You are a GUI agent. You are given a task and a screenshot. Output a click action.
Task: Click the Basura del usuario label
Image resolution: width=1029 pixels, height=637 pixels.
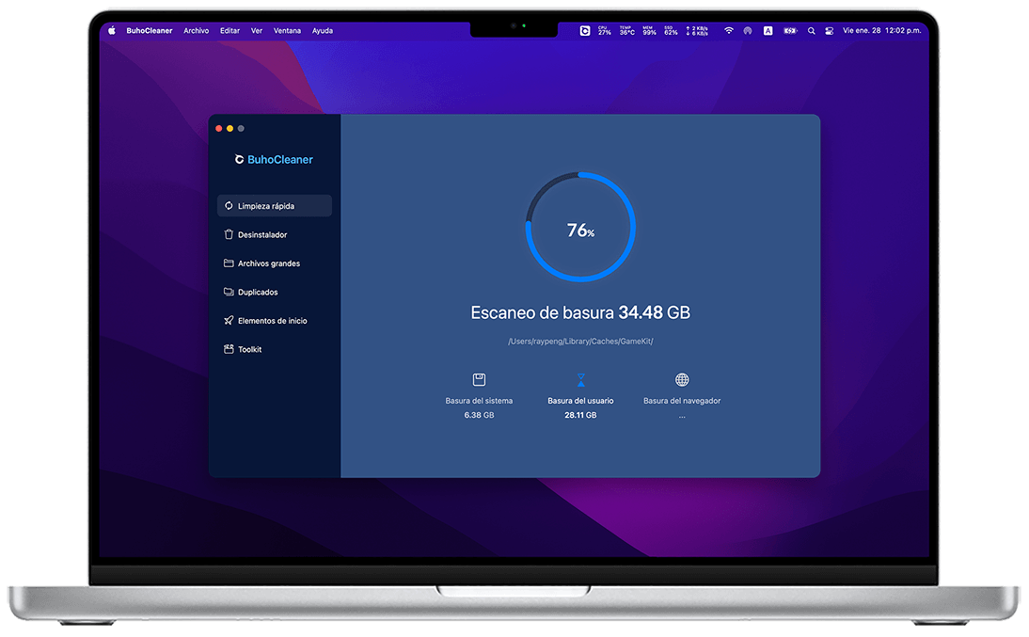tap(580, 401)
